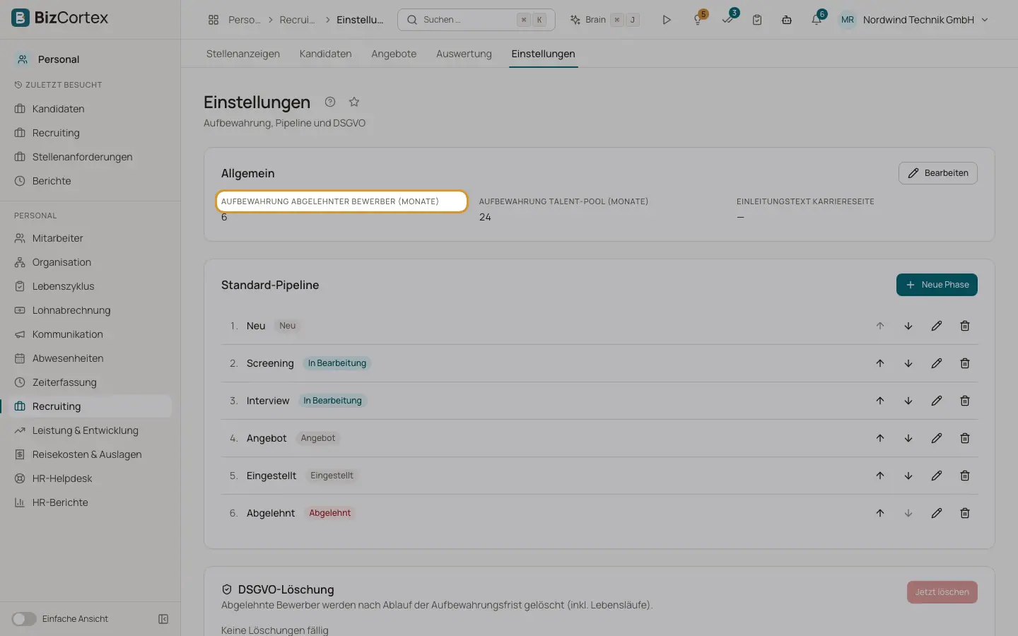Screen dimensions: 1018x636
Task: Edit the Angebot pipeline phase
Action: (937, 438)
